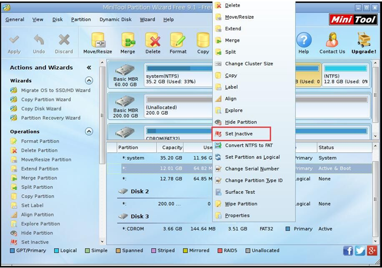
Task: Open the Partition menu
Action: coord(81,19)
